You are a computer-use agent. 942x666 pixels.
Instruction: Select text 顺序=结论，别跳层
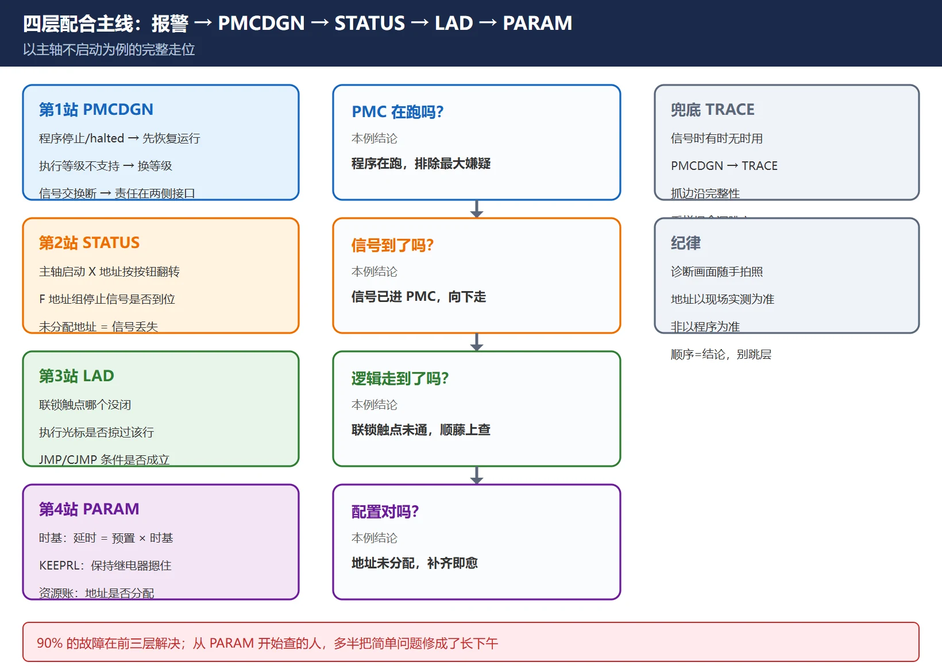pyautogui.click(x=721, y=354)
